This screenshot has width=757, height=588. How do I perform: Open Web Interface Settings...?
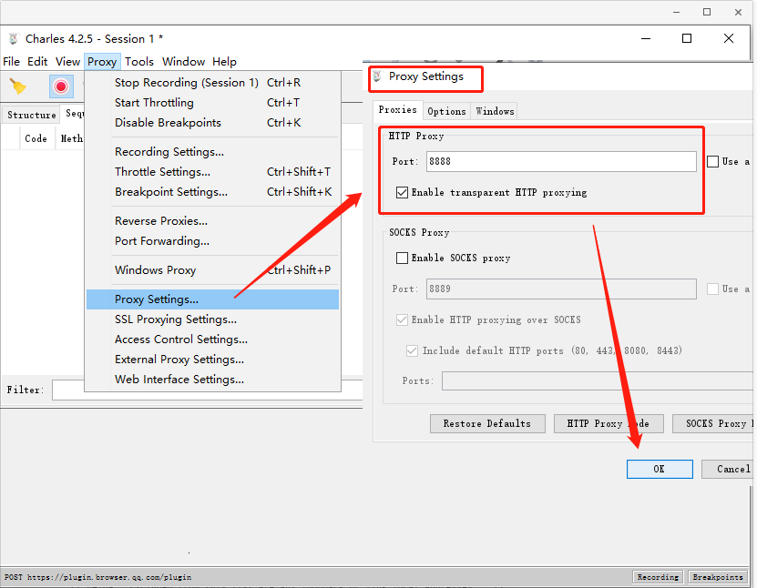[x=212, y=380]
